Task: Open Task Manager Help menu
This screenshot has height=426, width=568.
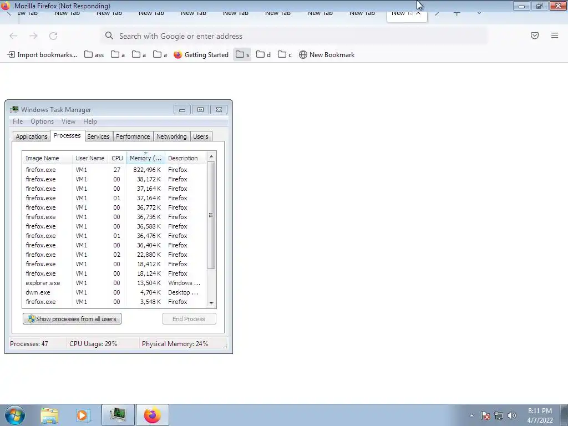Action: coord(90,121)
